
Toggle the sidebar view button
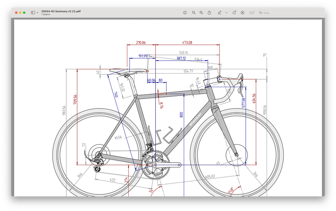[33, 13]
